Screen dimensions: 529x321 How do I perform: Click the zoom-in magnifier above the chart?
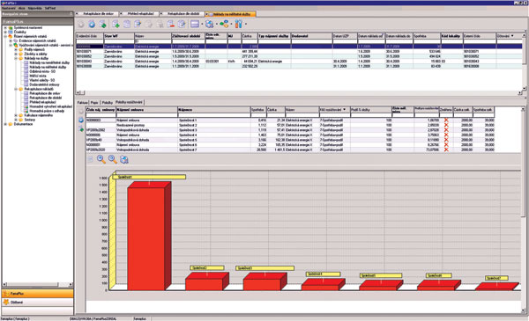(x=101, y=159)
